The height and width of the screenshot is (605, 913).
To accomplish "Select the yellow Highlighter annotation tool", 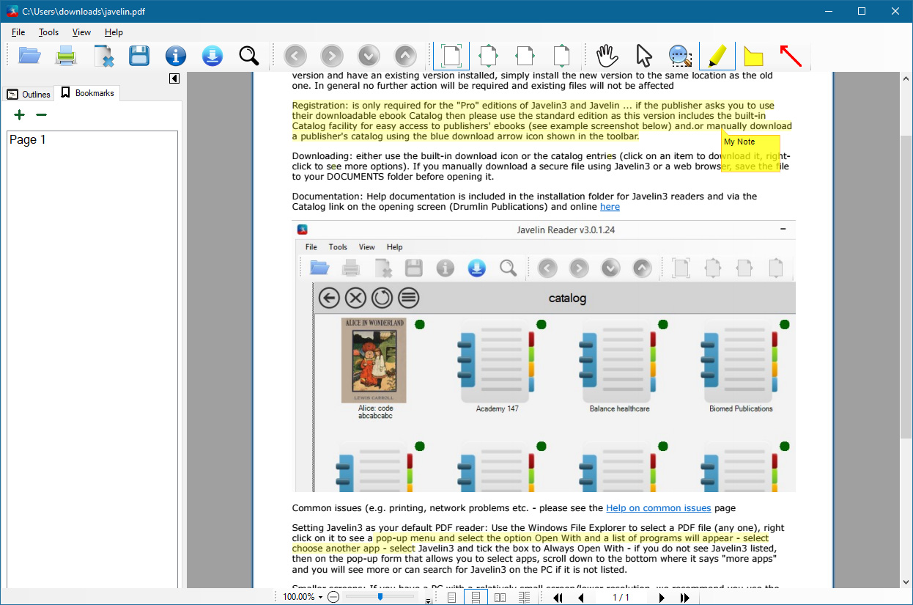I will click(717, 55).
